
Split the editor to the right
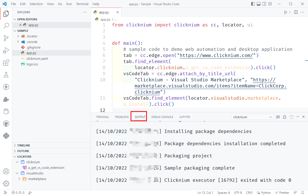[x=296, y=12]
